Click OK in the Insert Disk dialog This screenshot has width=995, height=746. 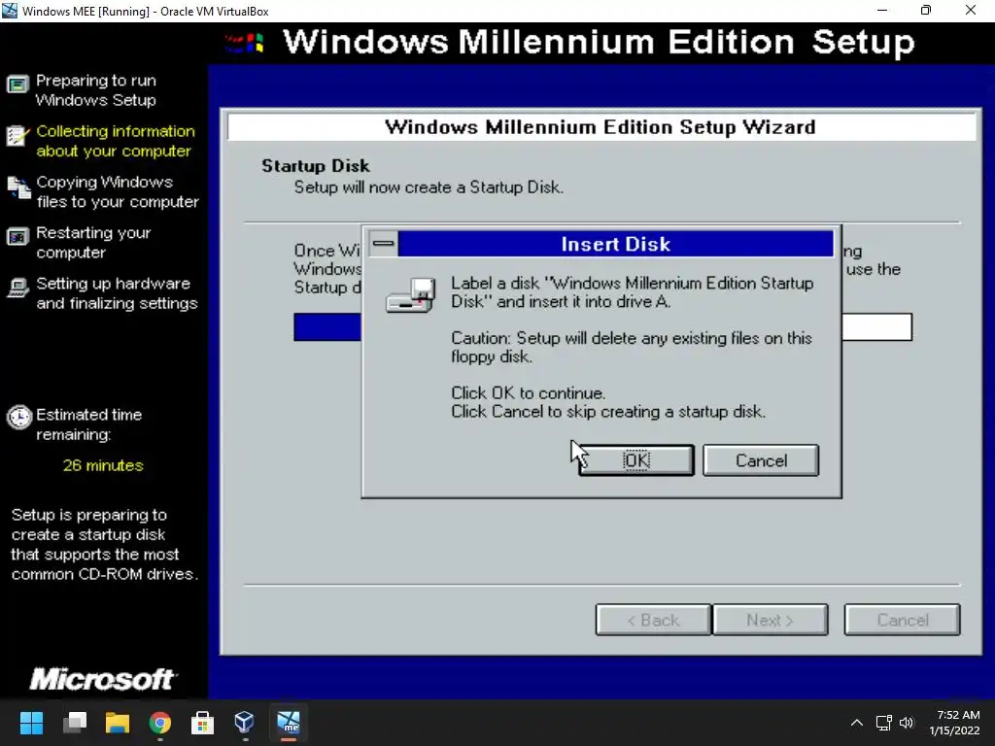635,459
